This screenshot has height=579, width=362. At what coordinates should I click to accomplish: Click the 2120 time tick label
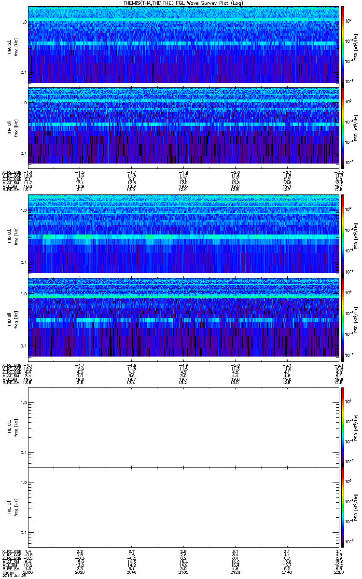[235, 573]
